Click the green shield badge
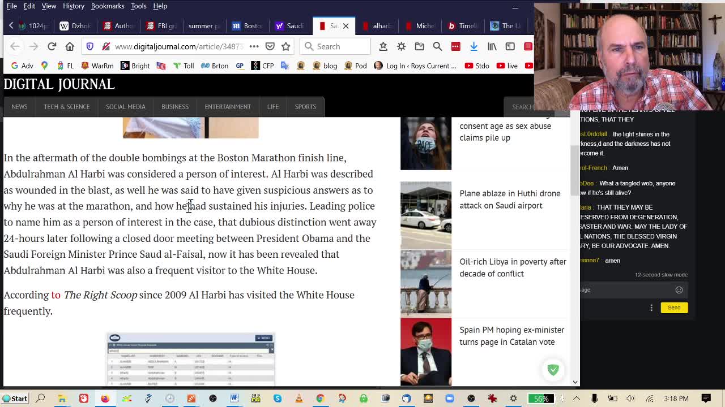 tap(553, 370)
